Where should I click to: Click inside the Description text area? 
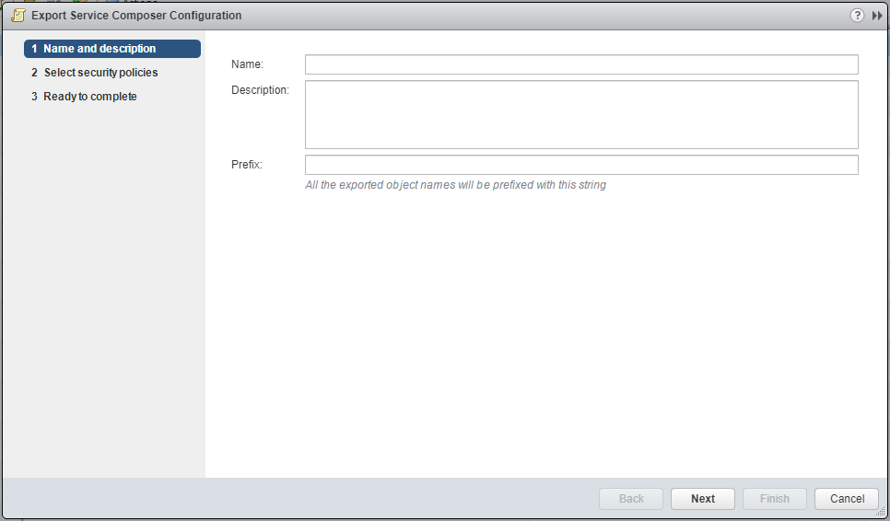tap(580, 114)
